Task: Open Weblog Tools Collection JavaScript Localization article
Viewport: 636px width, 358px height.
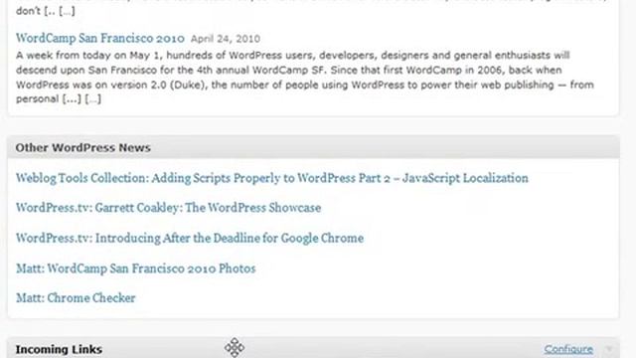Action: click(x=271, y=178)
